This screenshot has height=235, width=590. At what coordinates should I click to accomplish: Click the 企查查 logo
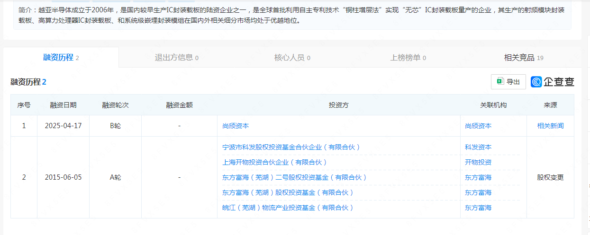point(553,82)
